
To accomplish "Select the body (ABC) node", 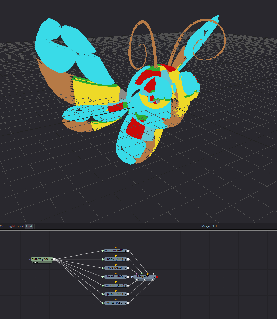I will point(116,259).
